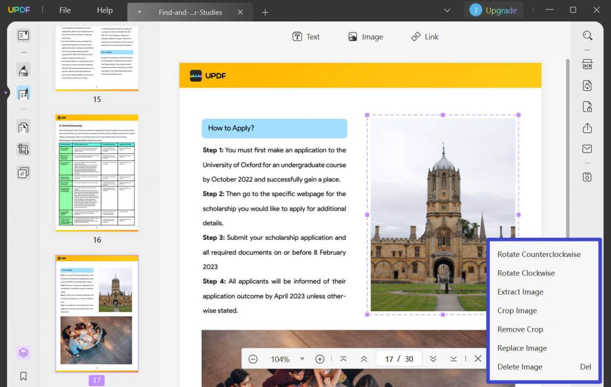Open the Search panel

[587, 35]
